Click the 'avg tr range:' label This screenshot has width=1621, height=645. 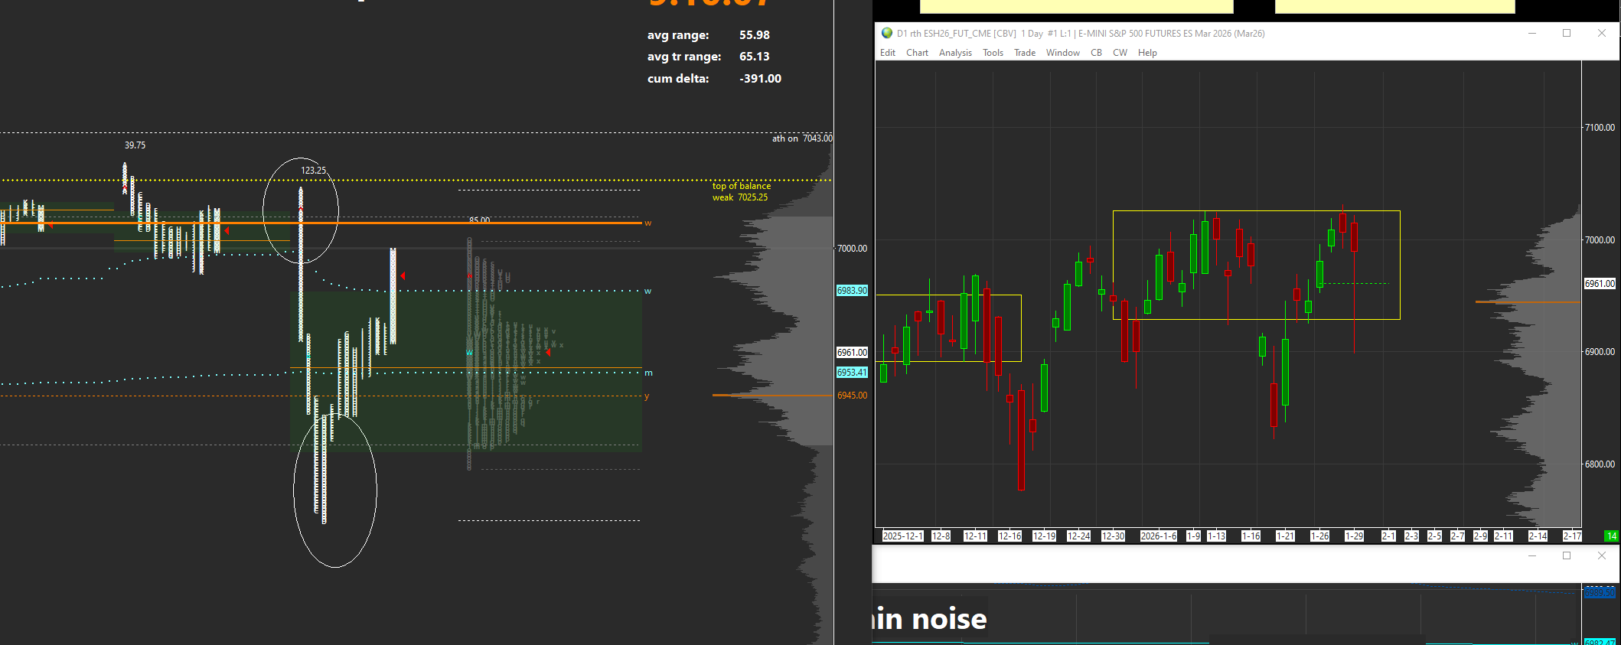pyautogui.click(x=684, y=57)
